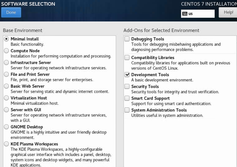This screenshot has width=237, height=167.
Task: Click the Development Tools label text
Action: (x=150, y=75)
